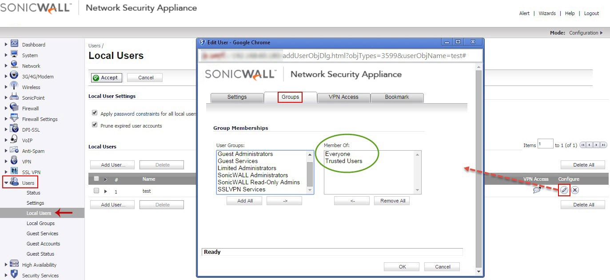The width and height of the screenshot is (610, 280).
Task: Select SonicWALL Administrators in User Groups list
Action: [x=253, y=175]
